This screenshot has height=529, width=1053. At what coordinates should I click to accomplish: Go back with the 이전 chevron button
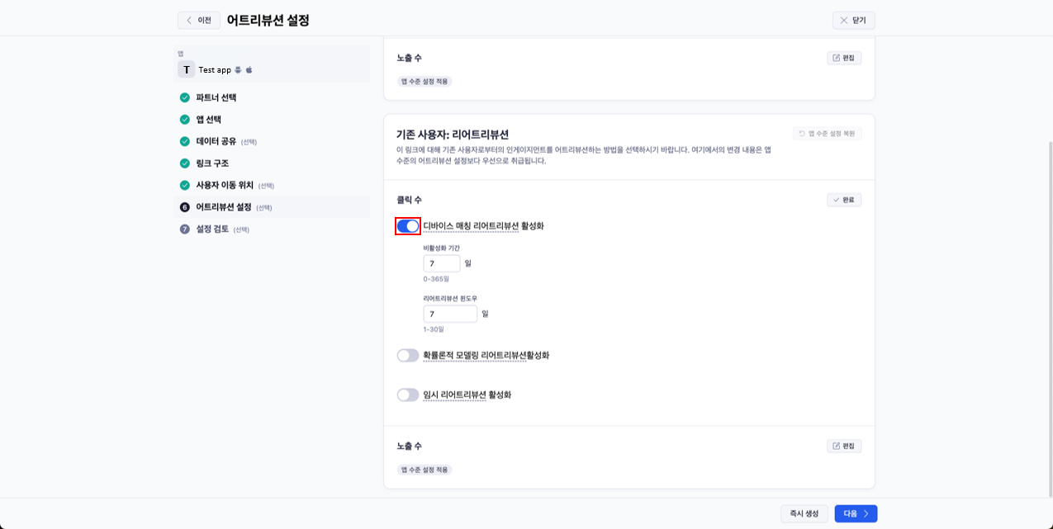(x=199, y=21)
